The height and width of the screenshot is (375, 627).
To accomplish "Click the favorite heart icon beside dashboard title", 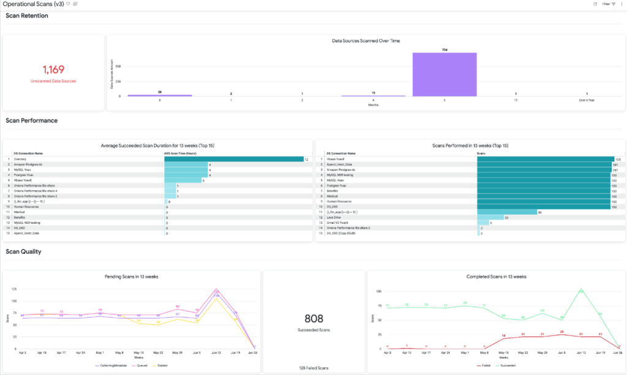I will 67,4.
